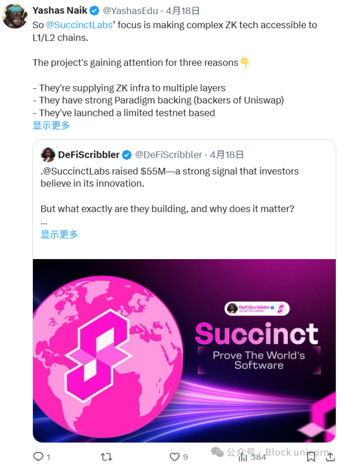340x466 pixels.
Task: Open the Succinct banner image
Action: [x=184, y=350]
